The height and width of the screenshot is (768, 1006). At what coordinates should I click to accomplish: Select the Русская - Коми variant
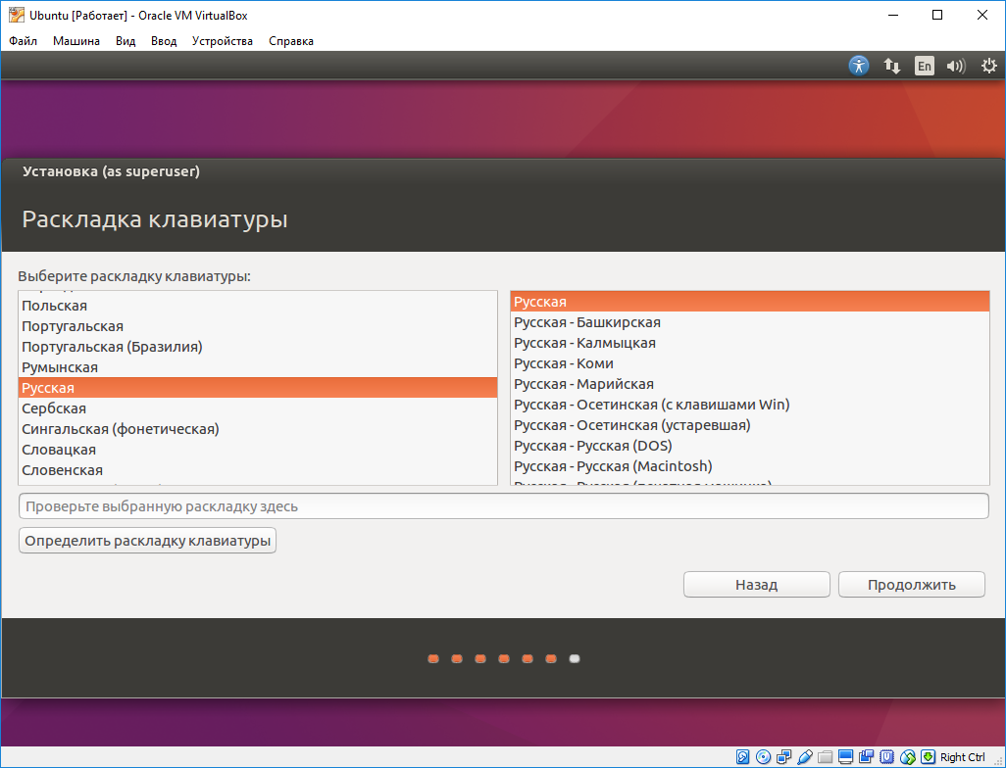(x=750, y=363)
